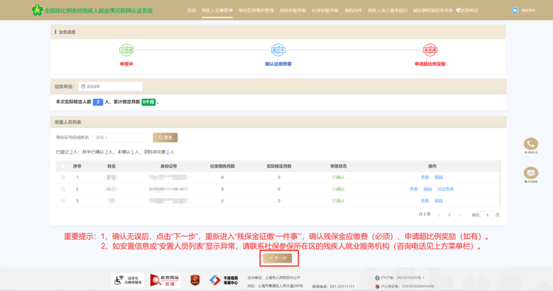This screenshot has height=291, width=553.
Task: Click the 测试单位 account name
Action: pos(528,10)
